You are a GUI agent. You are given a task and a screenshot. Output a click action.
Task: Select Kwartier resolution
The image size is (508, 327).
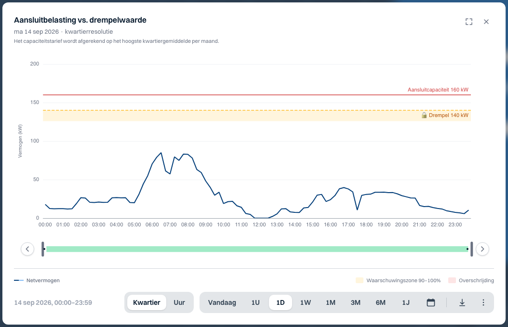pos(147,302)
